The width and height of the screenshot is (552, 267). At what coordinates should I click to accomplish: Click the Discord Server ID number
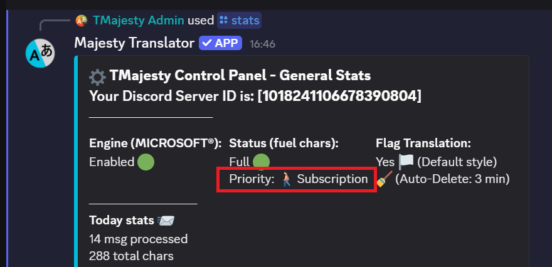click(339, 96)
